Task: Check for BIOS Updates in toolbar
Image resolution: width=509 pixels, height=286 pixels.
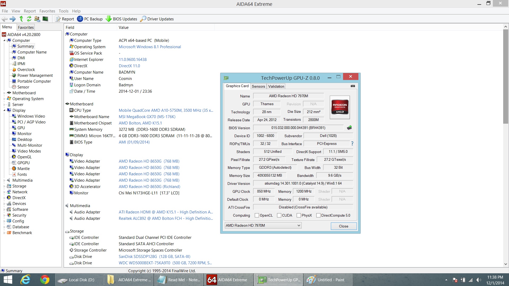Action: point(121,19)
